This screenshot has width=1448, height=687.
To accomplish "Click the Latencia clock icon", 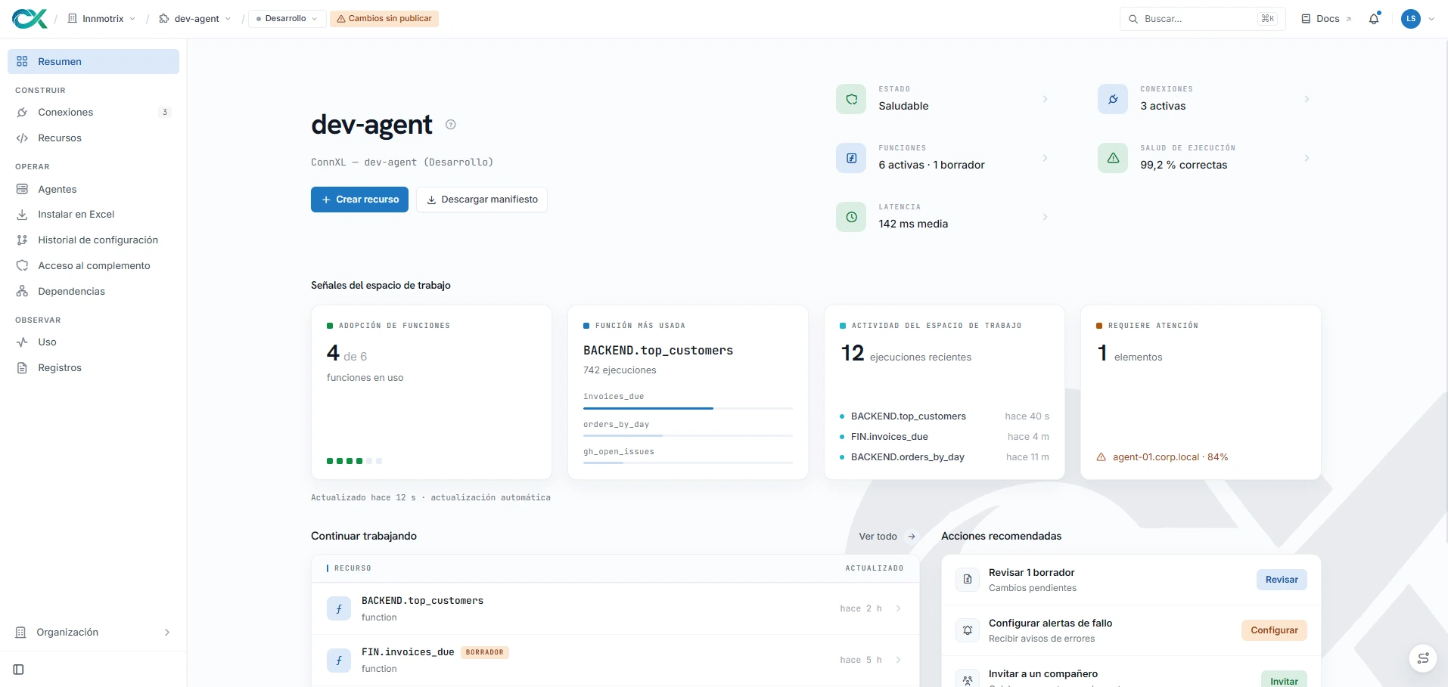I will pyautogui.click(x=851, y=217).
